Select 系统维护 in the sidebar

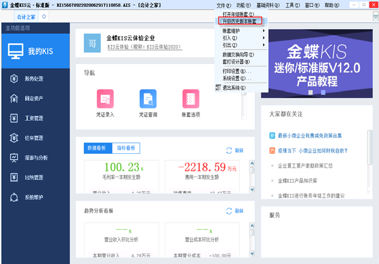pos(34,197)
